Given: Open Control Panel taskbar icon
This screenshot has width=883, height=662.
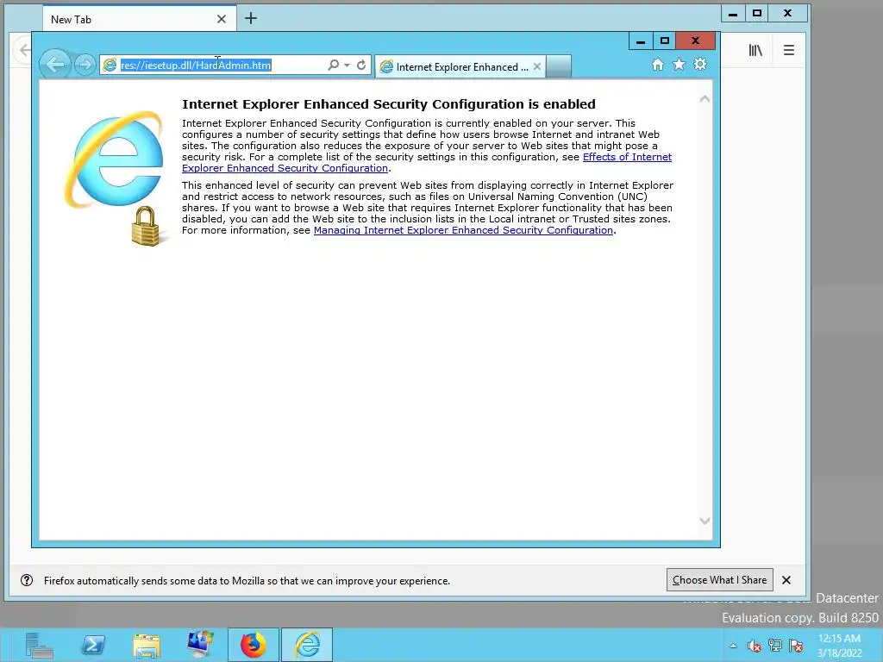Looking at the screenshot, I should click(200, 645).
